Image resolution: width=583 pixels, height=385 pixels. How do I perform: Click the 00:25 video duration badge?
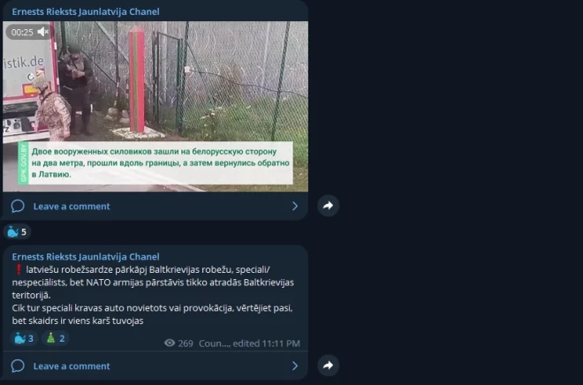point(22,32)
